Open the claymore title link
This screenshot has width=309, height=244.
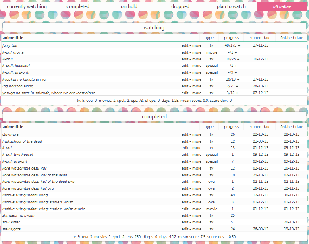point(10,134)
